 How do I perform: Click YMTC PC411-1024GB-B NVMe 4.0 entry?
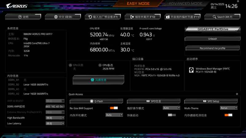[x=160, y=75]
